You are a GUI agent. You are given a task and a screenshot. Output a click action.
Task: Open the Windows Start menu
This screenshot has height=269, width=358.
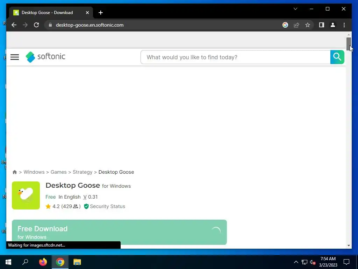coord(8,262)
